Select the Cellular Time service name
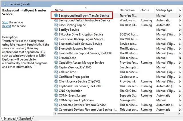The image size is (183, 121). pyautogui.click(x=67, y=72)
